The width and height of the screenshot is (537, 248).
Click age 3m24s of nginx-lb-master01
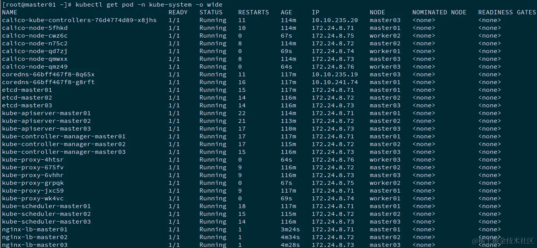click(290, 229)
